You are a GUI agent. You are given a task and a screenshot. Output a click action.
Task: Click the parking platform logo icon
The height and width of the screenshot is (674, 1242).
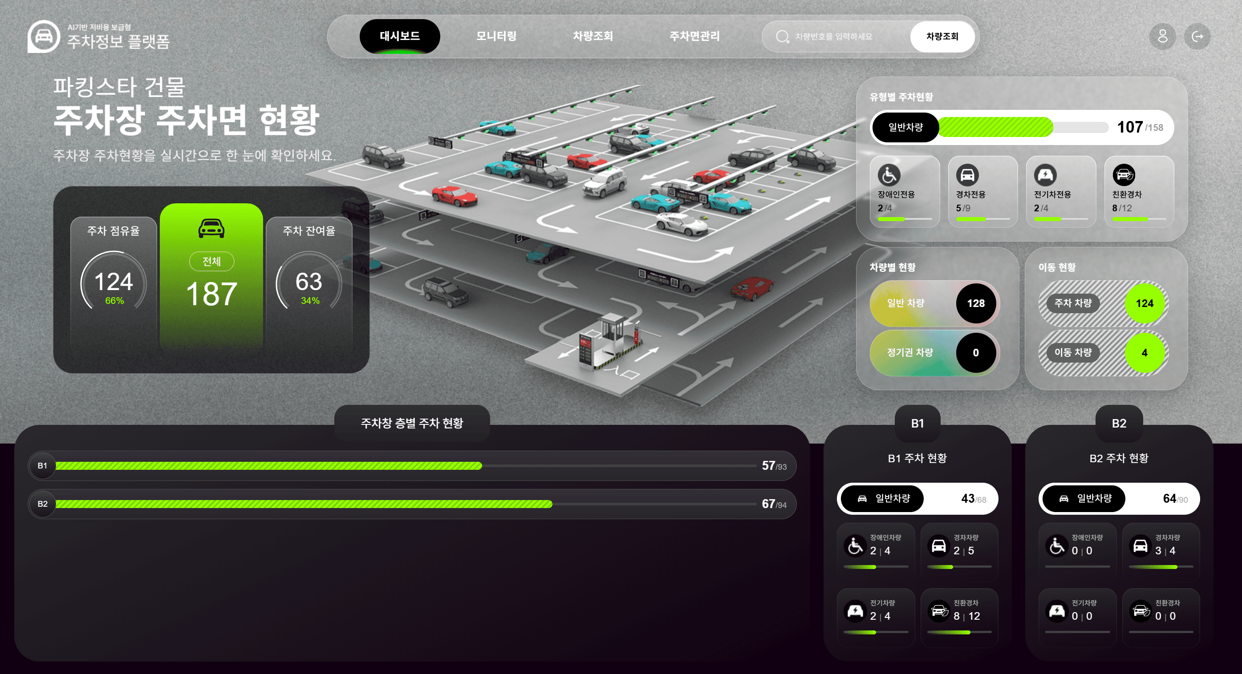point(44,36)
